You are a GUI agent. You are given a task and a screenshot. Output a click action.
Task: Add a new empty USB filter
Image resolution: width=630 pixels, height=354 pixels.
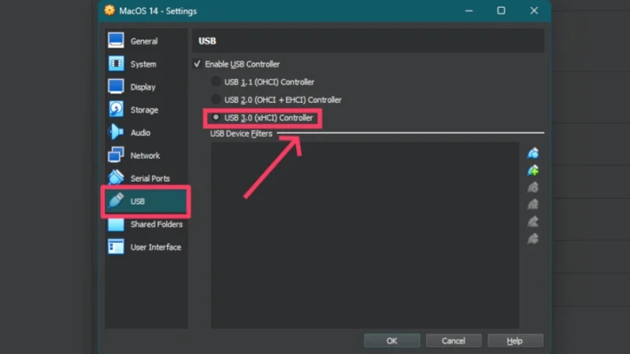point(533,153)
